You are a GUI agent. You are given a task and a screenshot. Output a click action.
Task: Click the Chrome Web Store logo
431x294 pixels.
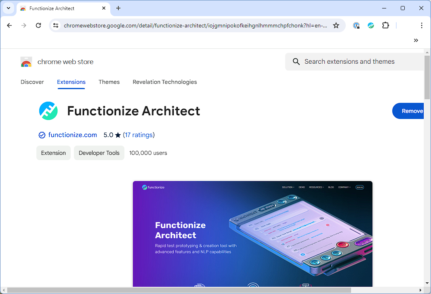pos(26,62)
